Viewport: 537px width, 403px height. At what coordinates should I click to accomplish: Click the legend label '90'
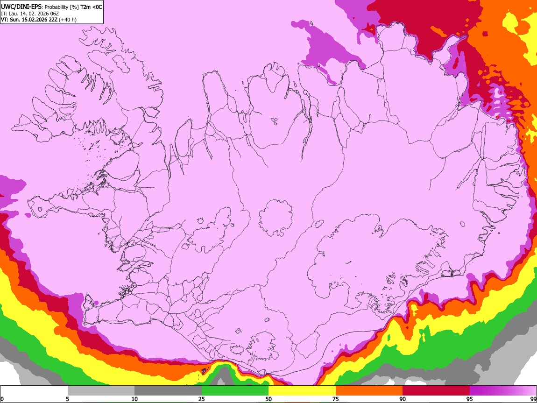403,399
